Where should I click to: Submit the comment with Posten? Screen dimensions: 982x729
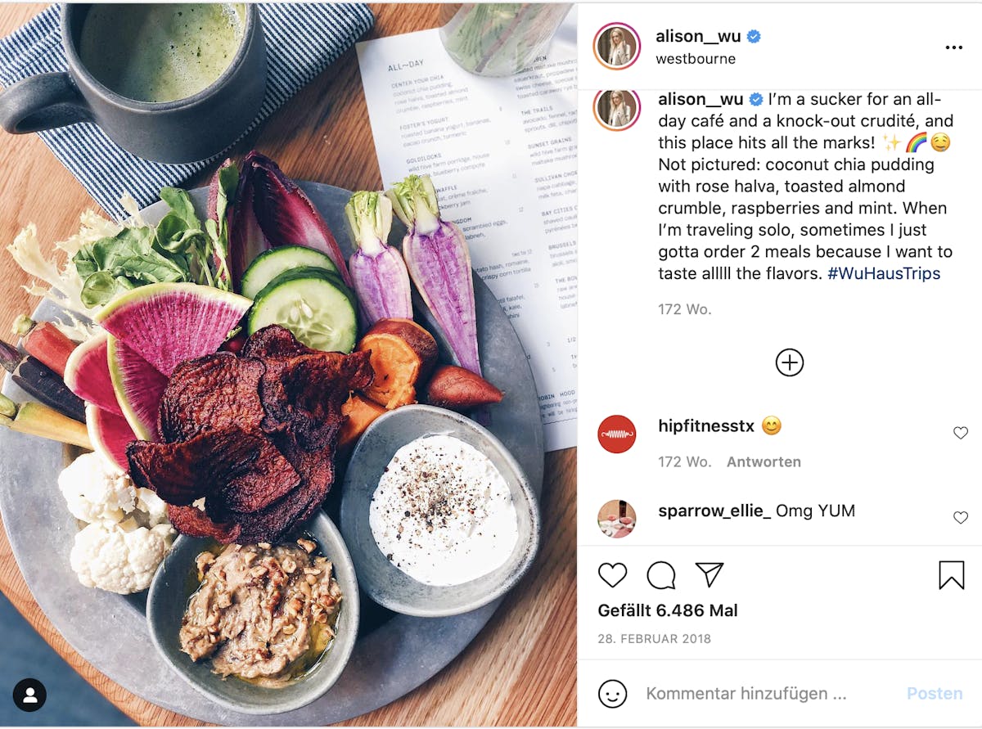[935, 694]
